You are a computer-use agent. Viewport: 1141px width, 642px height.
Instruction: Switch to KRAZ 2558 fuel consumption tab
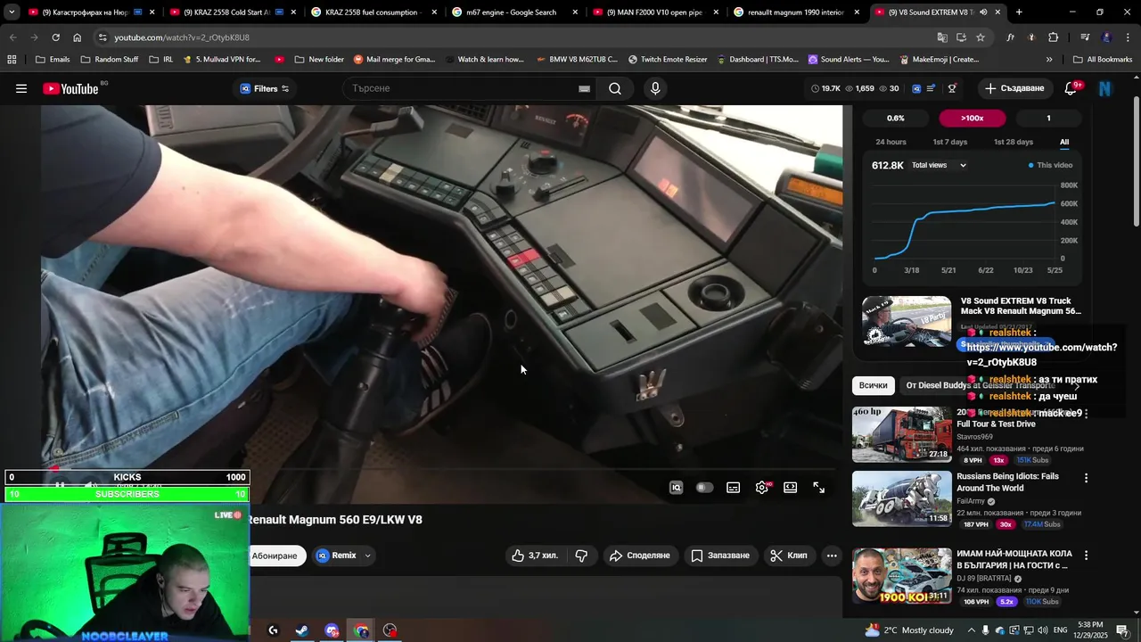coord(374,12)
